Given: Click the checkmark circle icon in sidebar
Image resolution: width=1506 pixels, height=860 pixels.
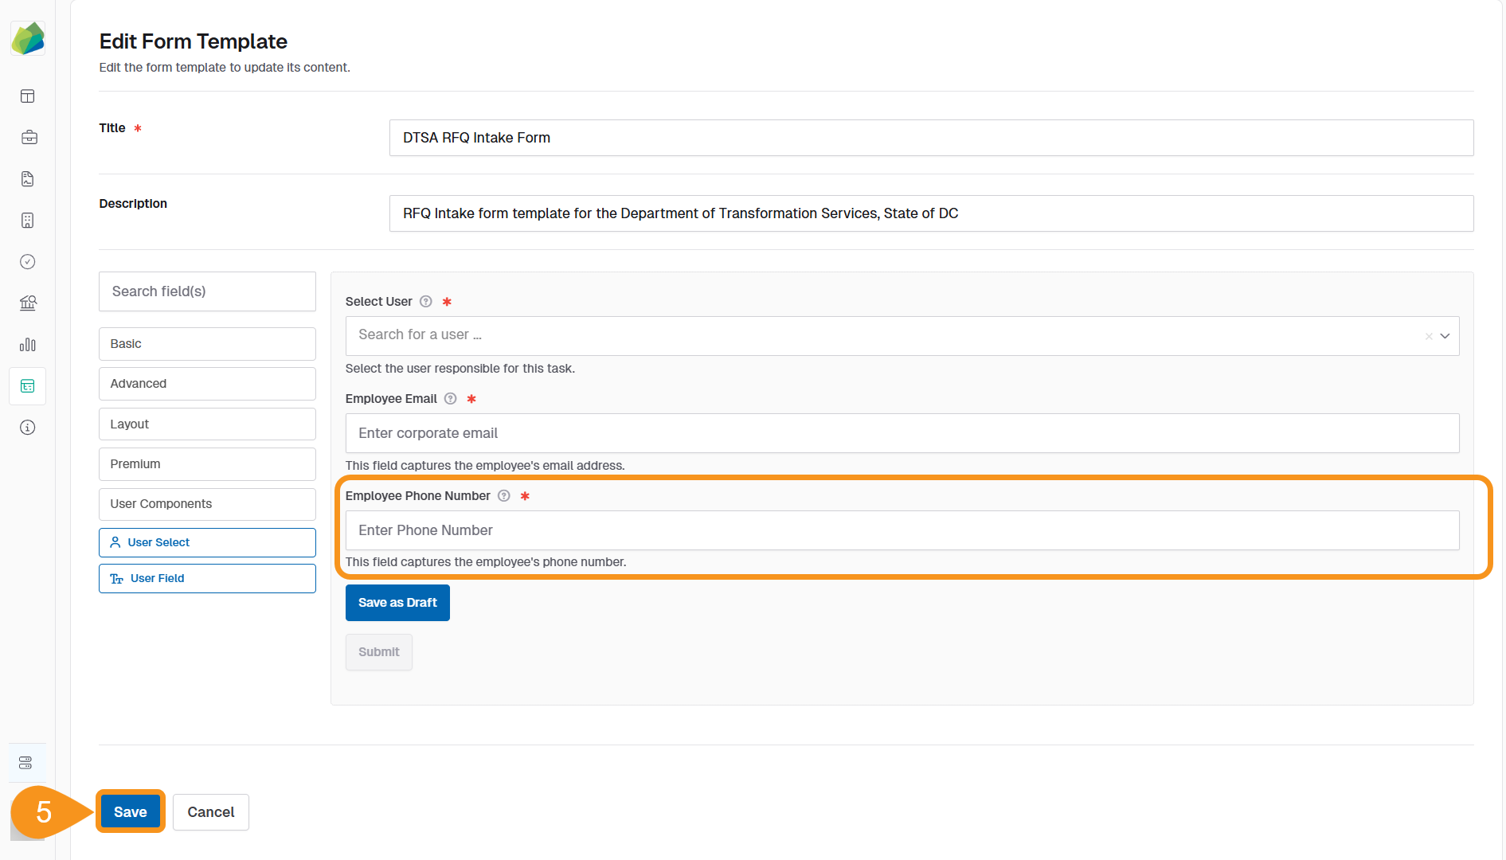Looking at the screenshot, I should (28, 262).
